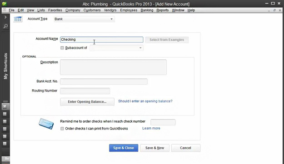Open the Company menu

pyautogui.click(x=73, y=10)
